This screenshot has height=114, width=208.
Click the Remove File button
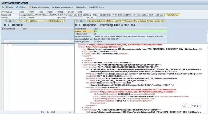click(x=42, y=21)
